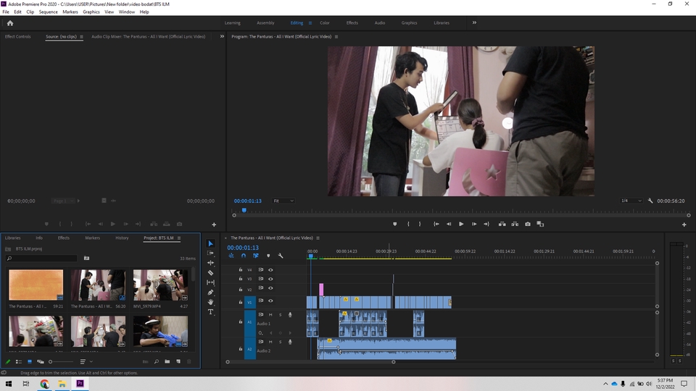Viewport: 696px width, 391px height.
Task: Click New Item icon in Project panel
Action: coord(178,362)
